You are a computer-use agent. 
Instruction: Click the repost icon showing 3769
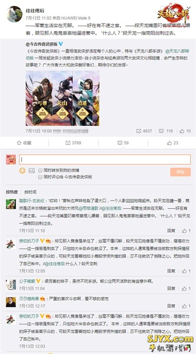tap(68, 143)
